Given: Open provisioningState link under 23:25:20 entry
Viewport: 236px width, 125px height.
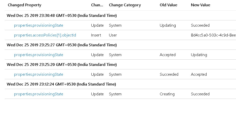Looking at the screenshot, I should coord(38,74).
